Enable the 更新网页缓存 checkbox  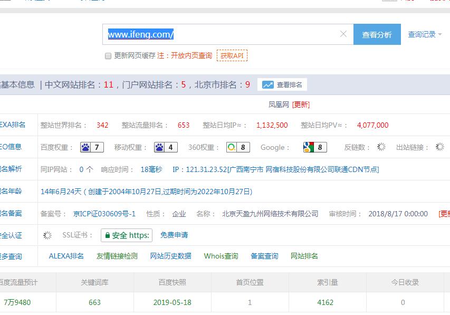point(108,56)
